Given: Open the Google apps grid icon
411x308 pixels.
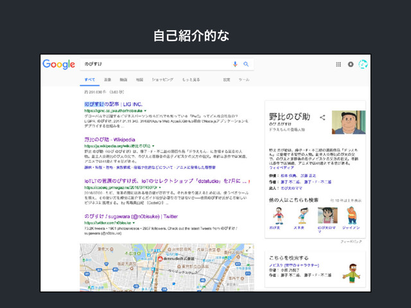Looking at the screenshot, I should [x=338, y=64].
